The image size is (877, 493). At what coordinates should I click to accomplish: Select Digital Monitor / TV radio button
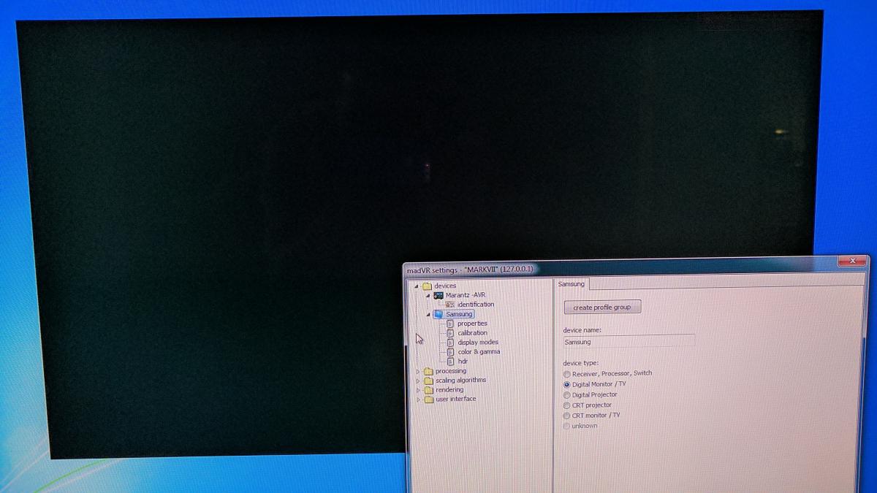(567, 384)
